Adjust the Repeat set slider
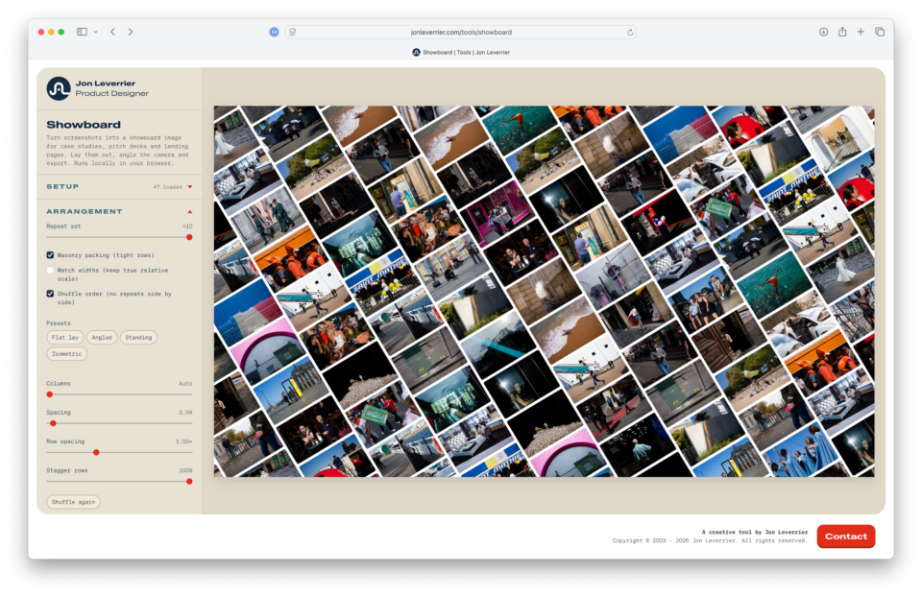Image resolution: width=922 pixels, height=596 pixels. pyautogui.click(x=119, y=237)
